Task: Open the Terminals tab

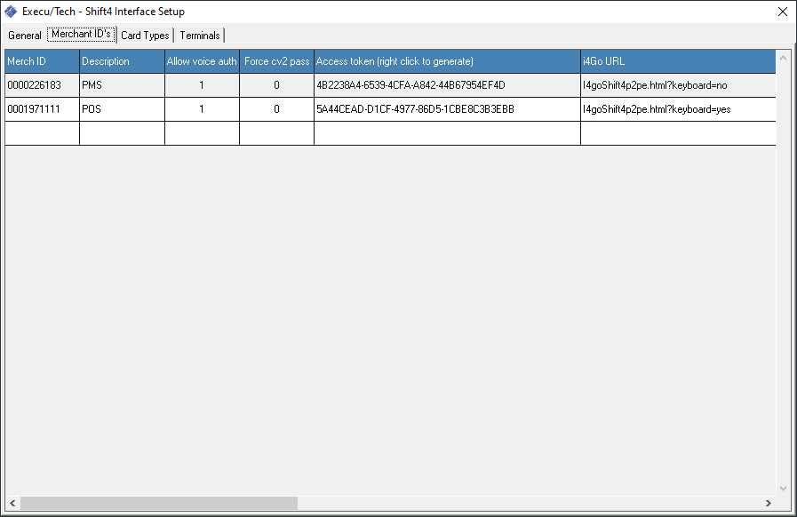Action: (200, 35)
